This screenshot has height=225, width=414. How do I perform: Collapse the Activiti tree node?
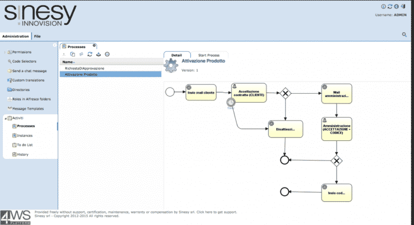[x=4, y=118]
